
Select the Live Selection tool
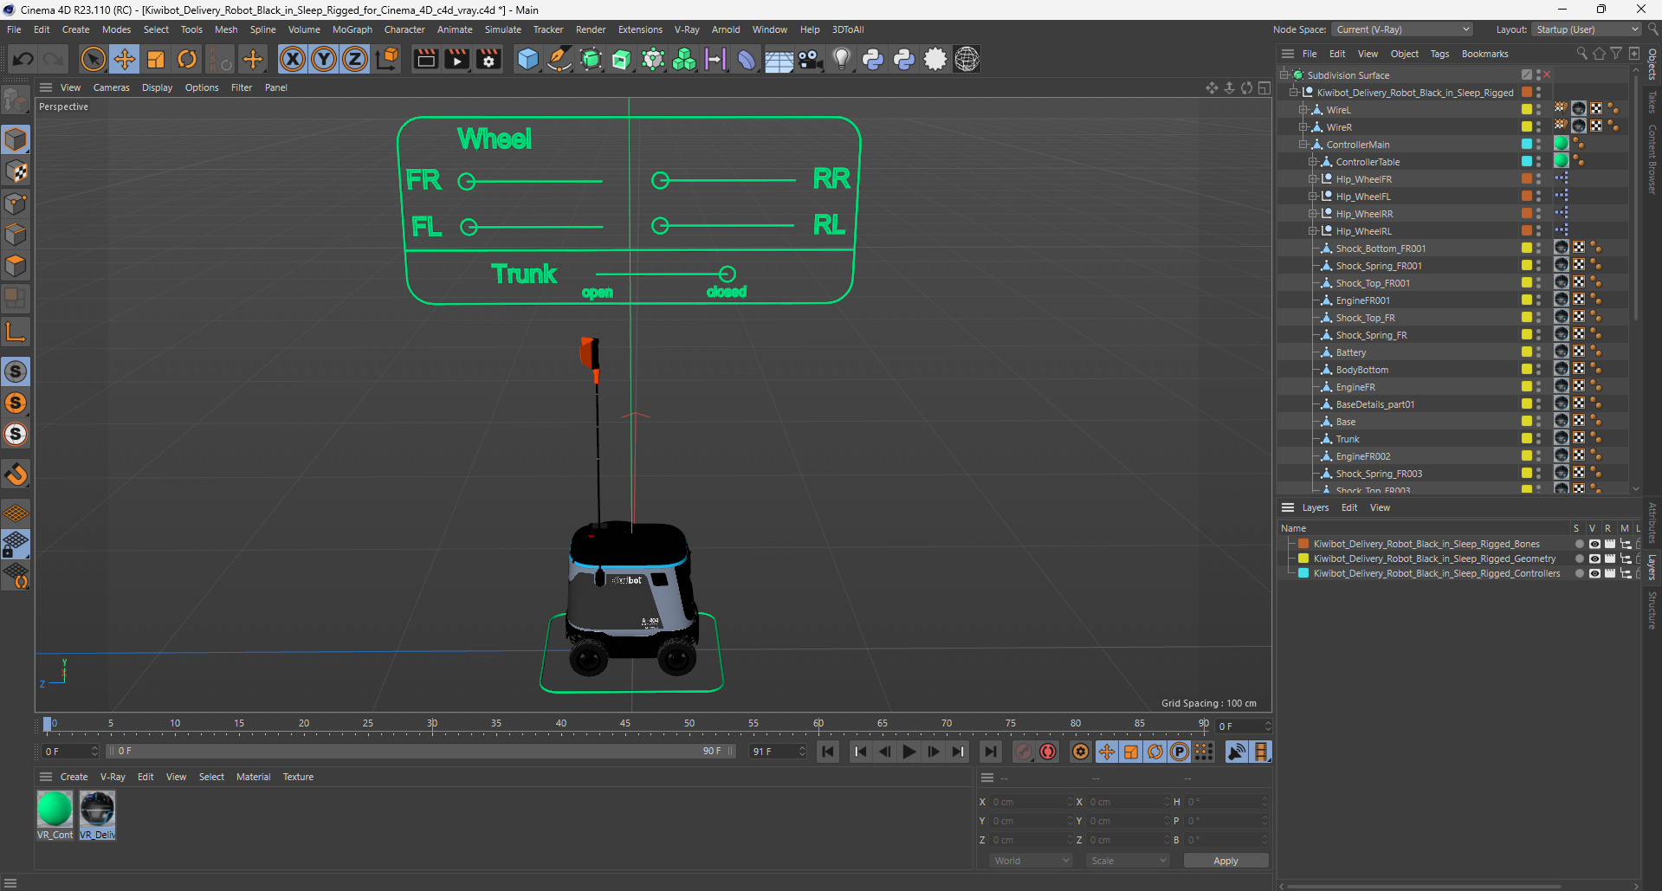pyautogui.click(x=93, y=59)
